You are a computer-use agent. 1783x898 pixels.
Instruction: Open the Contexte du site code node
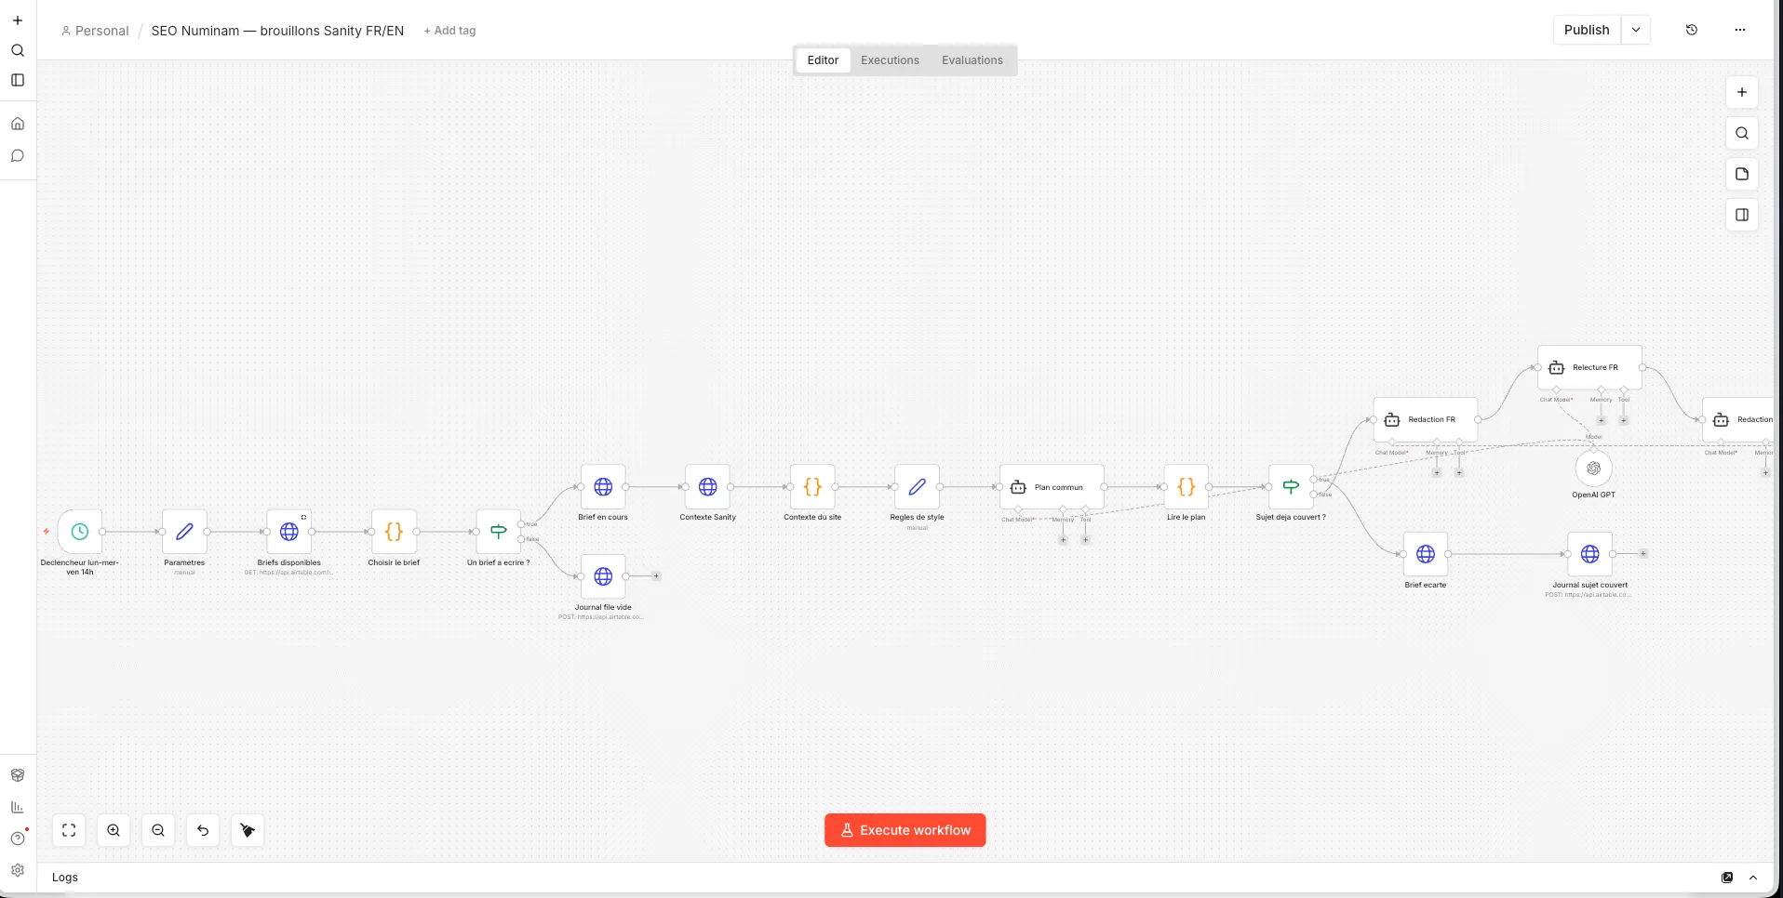[x=812, y=486]
